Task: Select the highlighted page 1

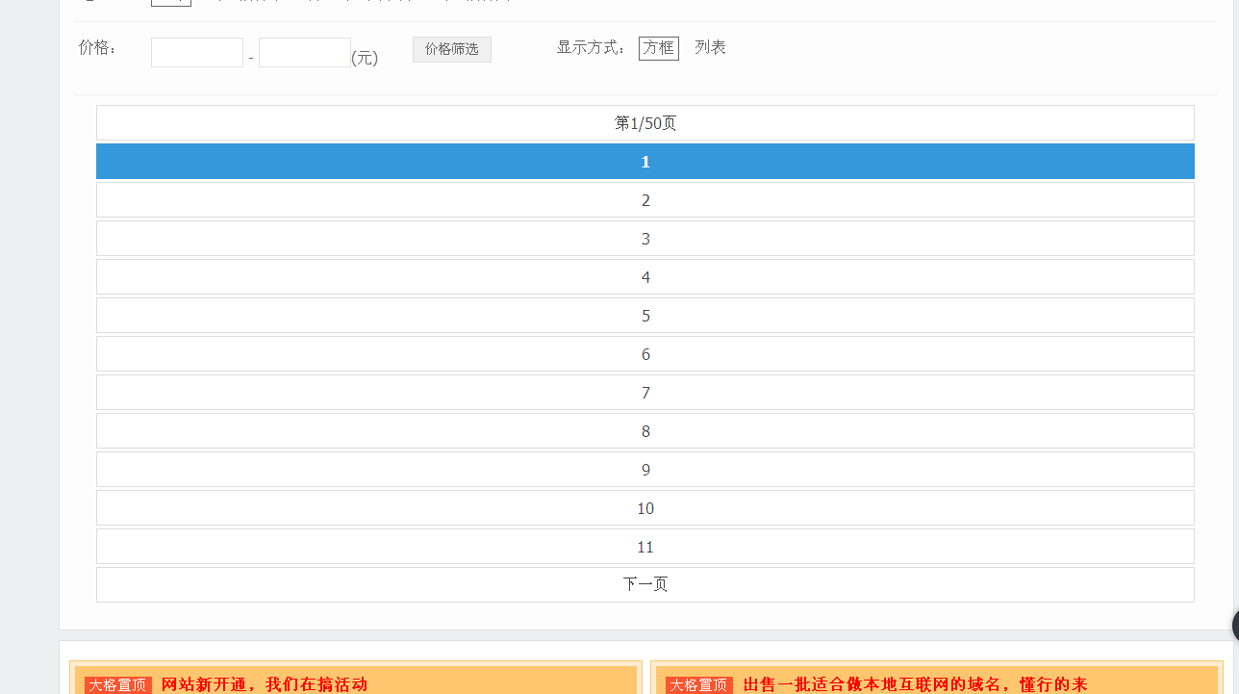Action: coord(645,162)
